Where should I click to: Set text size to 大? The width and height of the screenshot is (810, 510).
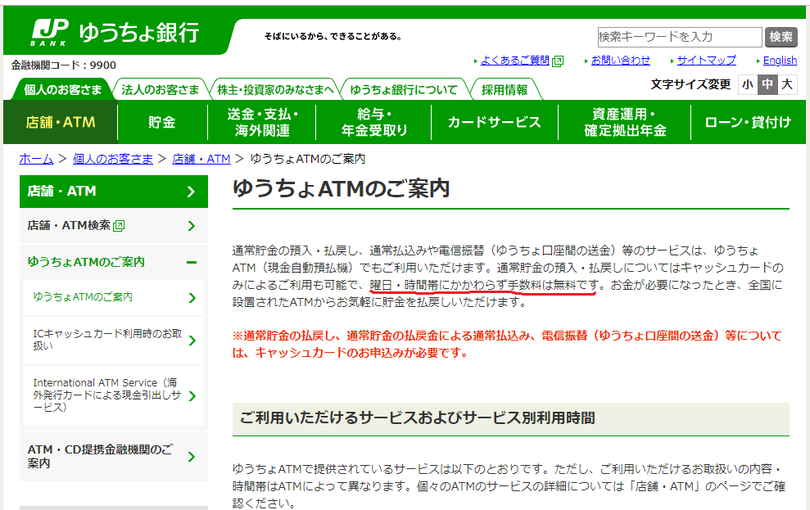point(787,84)
